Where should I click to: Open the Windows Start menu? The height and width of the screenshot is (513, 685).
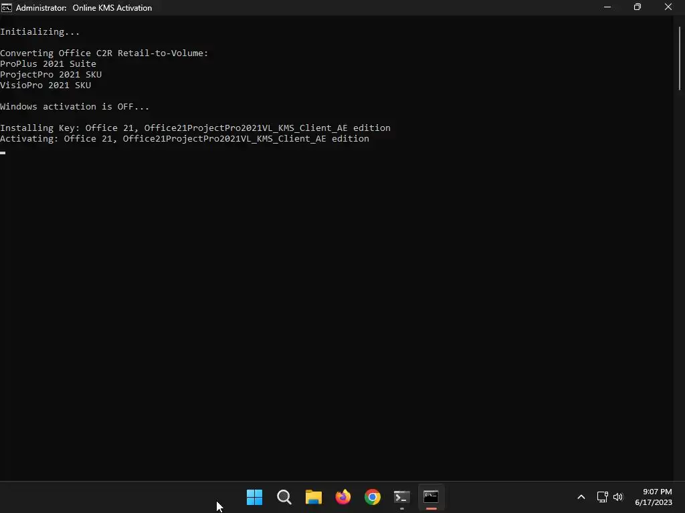254,497
